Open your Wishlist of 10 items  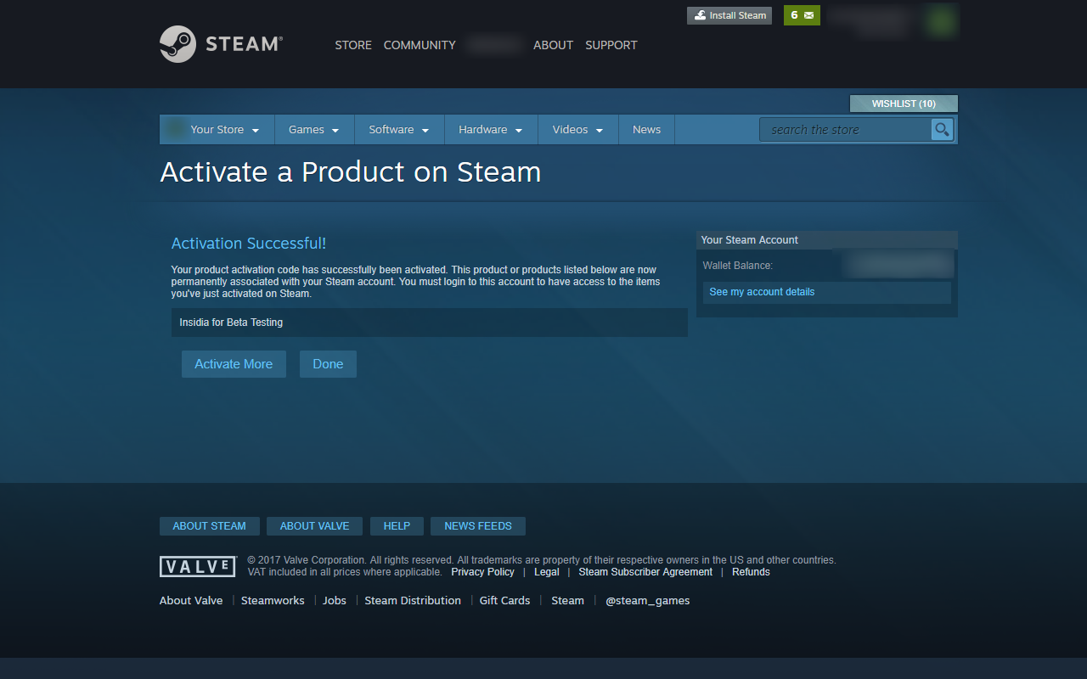click(x=903, y=103)
